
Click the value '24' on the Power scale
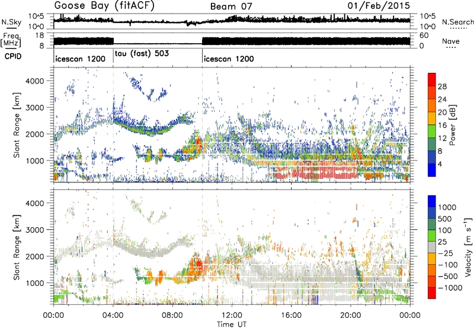tap(442, 99)
